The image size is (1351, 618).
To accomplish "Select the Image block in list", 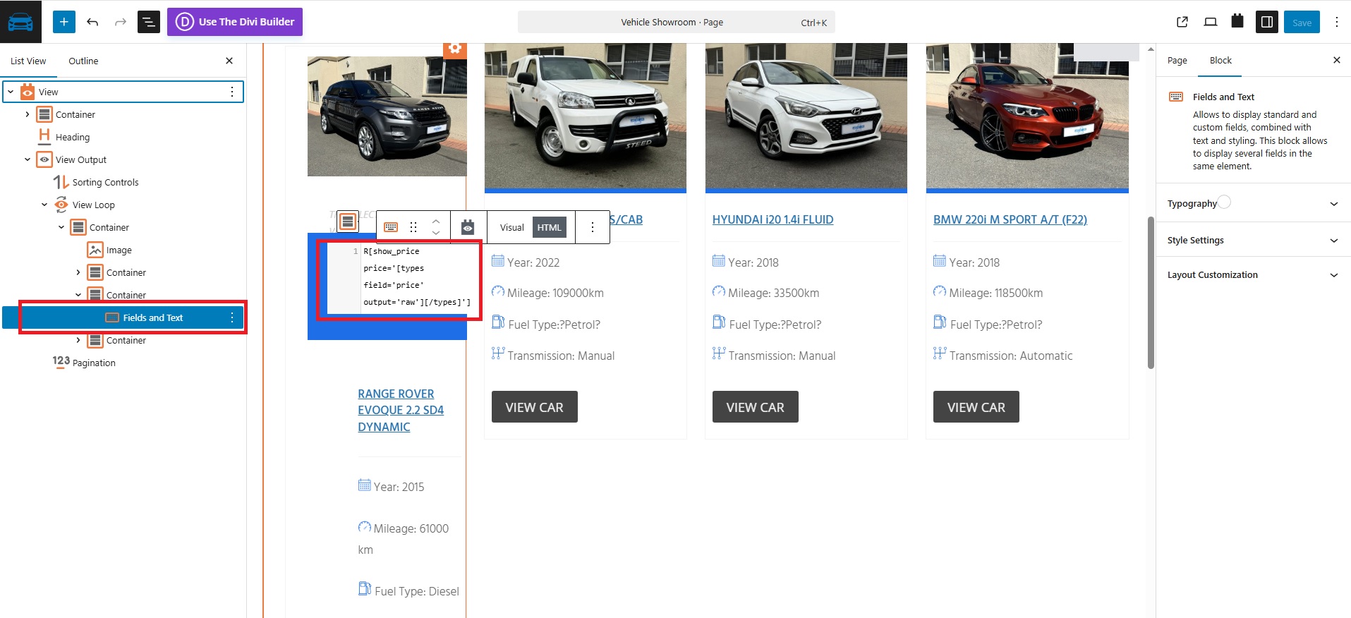I will click(x=119, y=250).
